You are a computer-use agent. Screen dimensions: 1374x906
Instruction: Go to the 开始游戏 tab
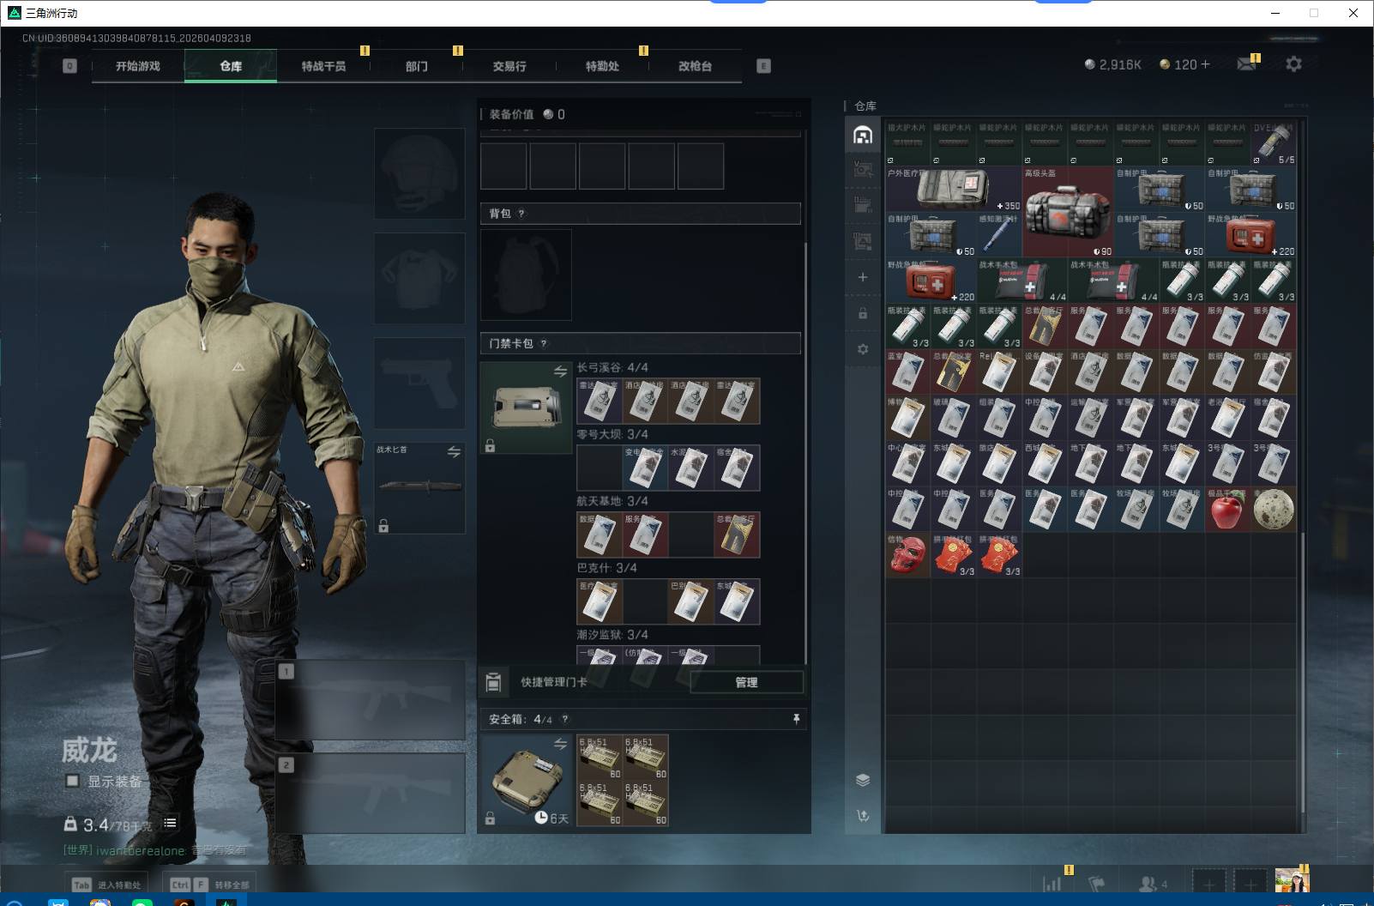coord(138,66)
